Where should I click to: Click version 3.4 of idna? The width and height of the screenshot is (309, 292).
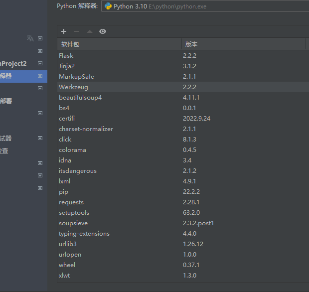[187, 160]
